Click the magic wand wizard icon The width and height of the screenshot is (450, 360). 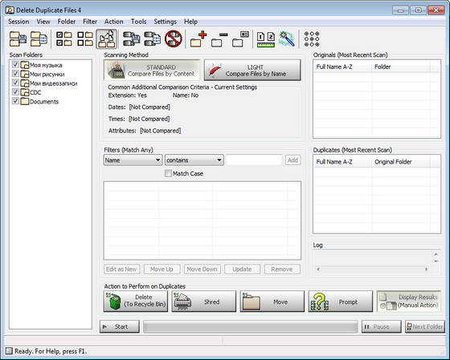[287, 38]
